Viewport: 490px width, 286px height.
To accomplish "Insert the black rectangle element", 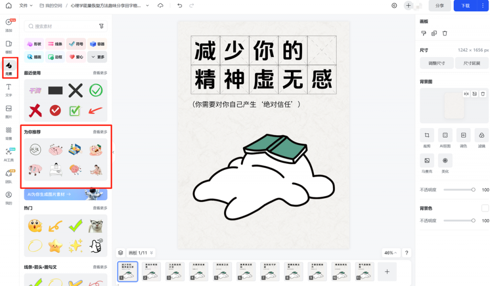I will (56, 90).
